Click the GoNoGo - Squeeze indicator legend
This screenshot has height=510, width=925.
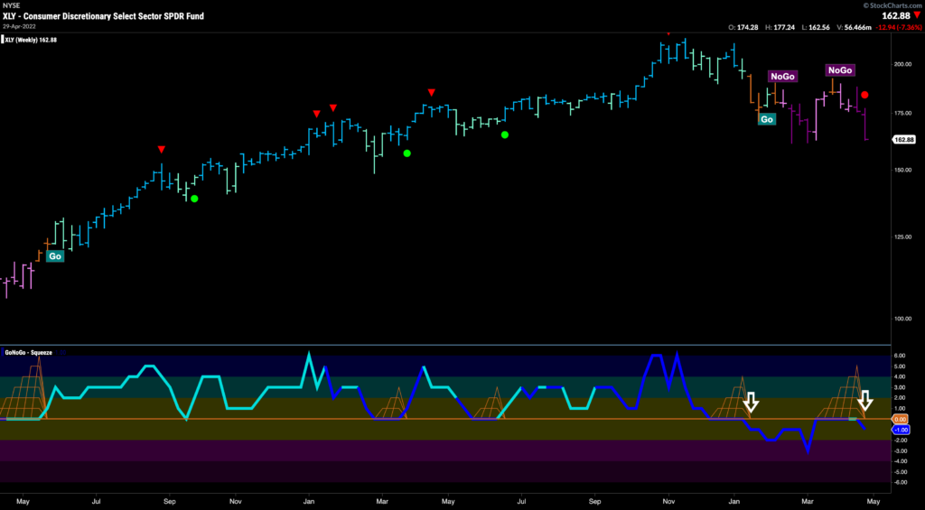[30, 353]
